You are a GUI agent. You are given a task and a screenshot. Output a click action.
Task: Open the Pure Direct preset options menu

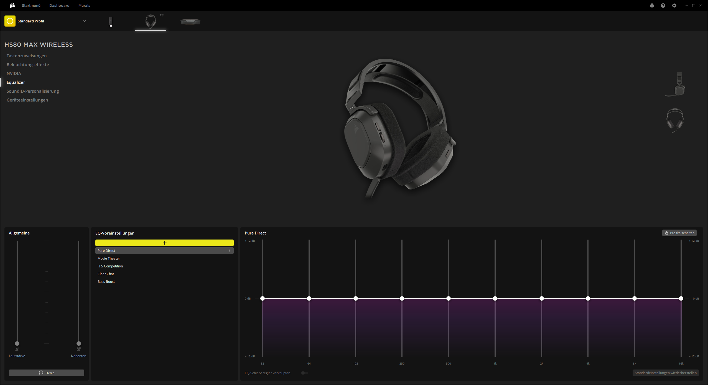(229, 251)
